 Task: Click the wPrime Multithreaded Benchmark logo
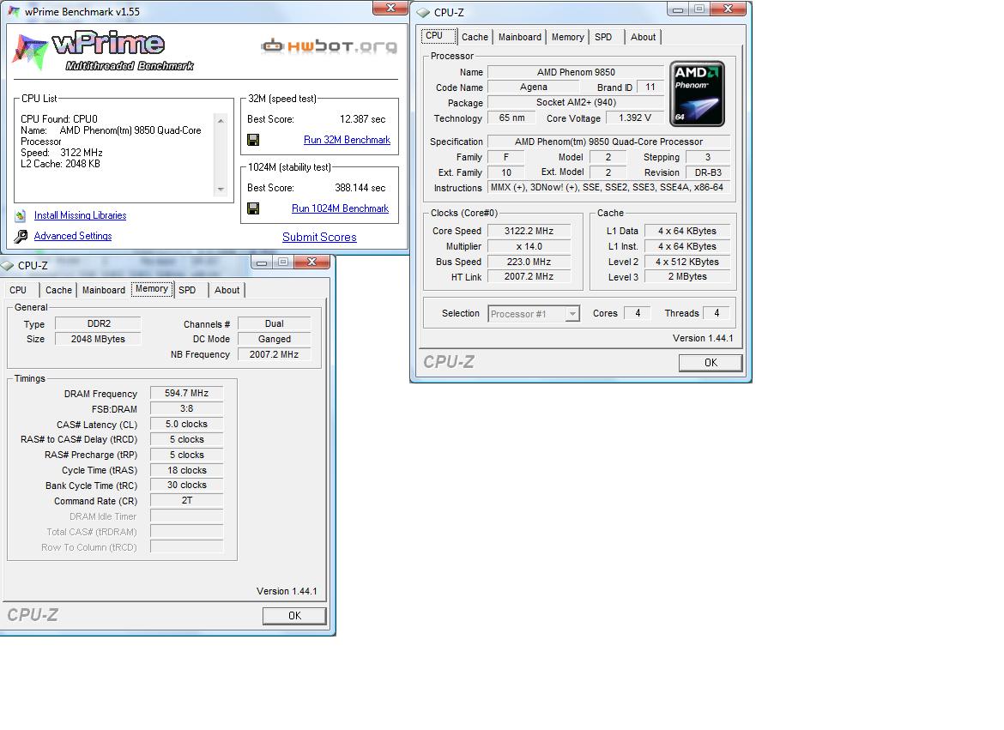coord(103,51)
